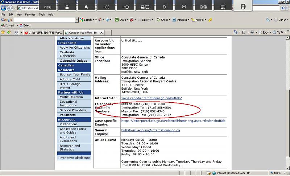Viewport: 290px width, 176px height.
Task: Open the File menu
Action: tap(3, 15)
